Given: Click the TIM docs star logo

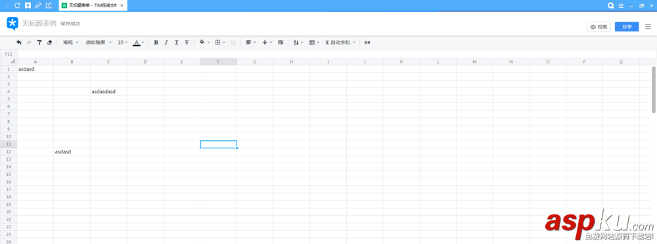Looking at the screenshot, I should pos(12,24).
